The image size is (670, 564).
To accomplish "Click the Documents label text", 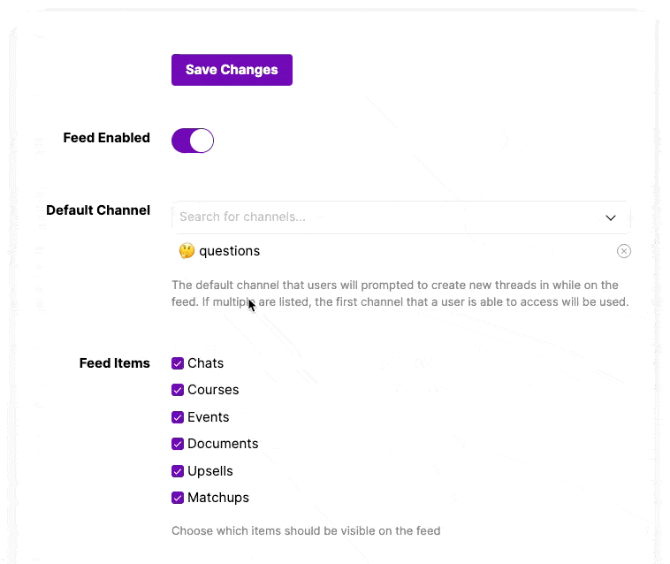I will (223, 444).
